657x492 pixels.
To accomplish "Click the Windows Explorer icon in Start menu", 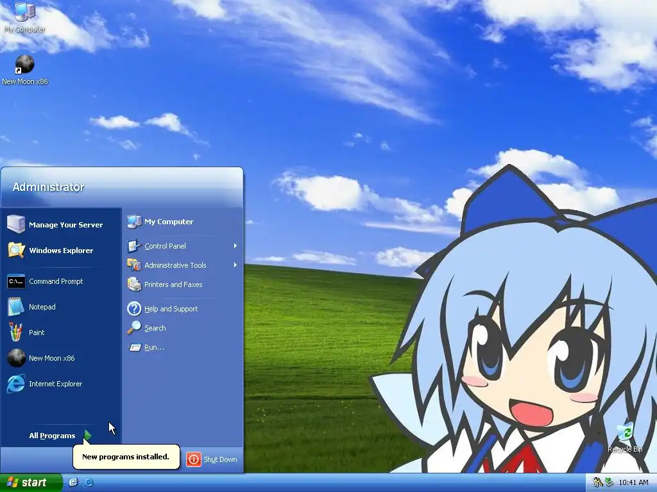I will [x=16, y=250].
